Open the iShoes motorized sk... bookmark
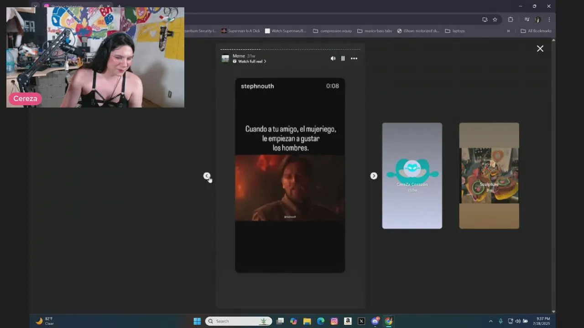This screenshot has height=328, width=584. [418, 31]
